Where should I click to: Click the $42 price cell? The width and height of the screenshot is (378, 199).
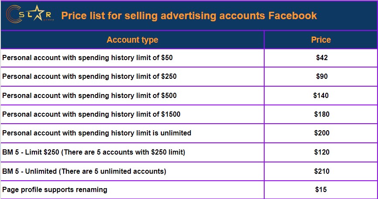[321, 57]
